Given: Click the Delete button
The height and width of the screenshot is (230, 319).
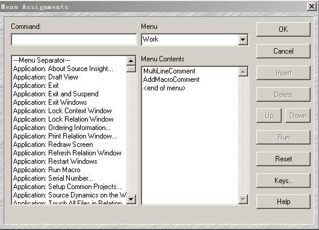Looking at the screenshot, I should click(x=283, y=95).
